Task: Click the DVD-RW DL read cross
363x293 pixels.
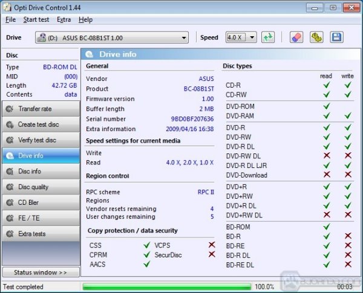Action: (x=327, y=155)
